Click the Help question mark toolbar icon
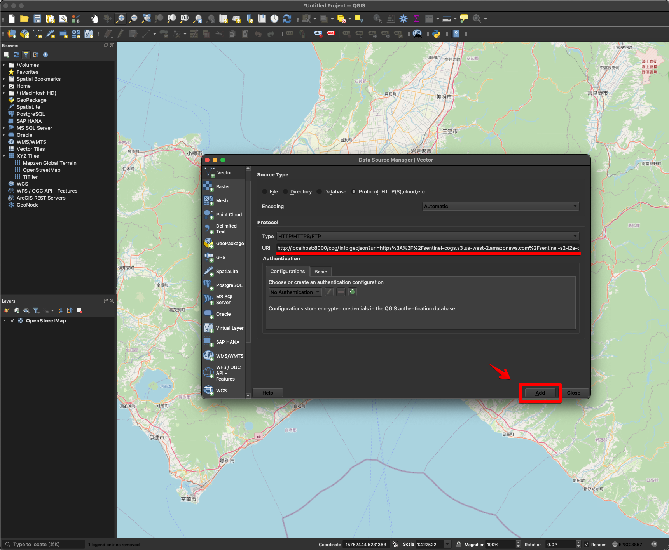Screen dimensions: 669x550 (456, 34)
